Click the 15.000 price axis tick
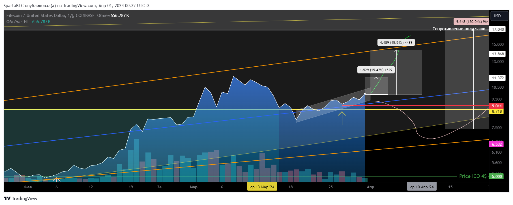513x205 pixels. point(497,44)
